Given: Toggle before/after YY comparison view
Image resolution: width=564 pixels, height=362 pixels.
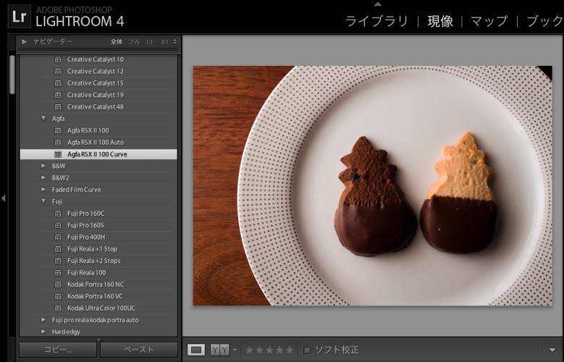Looking at the screenshot, I should point(219,350).
